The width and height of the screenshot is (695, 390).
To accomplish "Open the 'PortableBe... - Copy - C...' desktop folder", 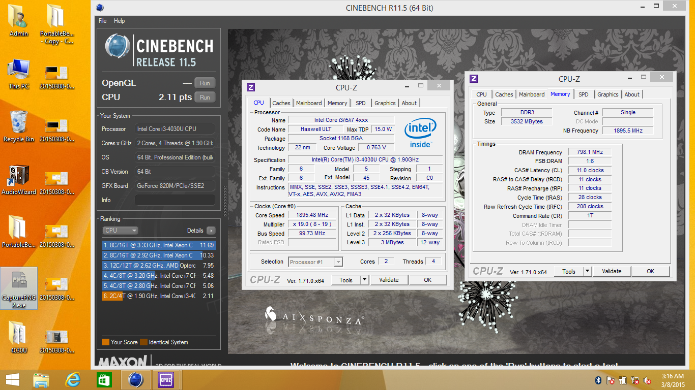I will pos(56,24).
